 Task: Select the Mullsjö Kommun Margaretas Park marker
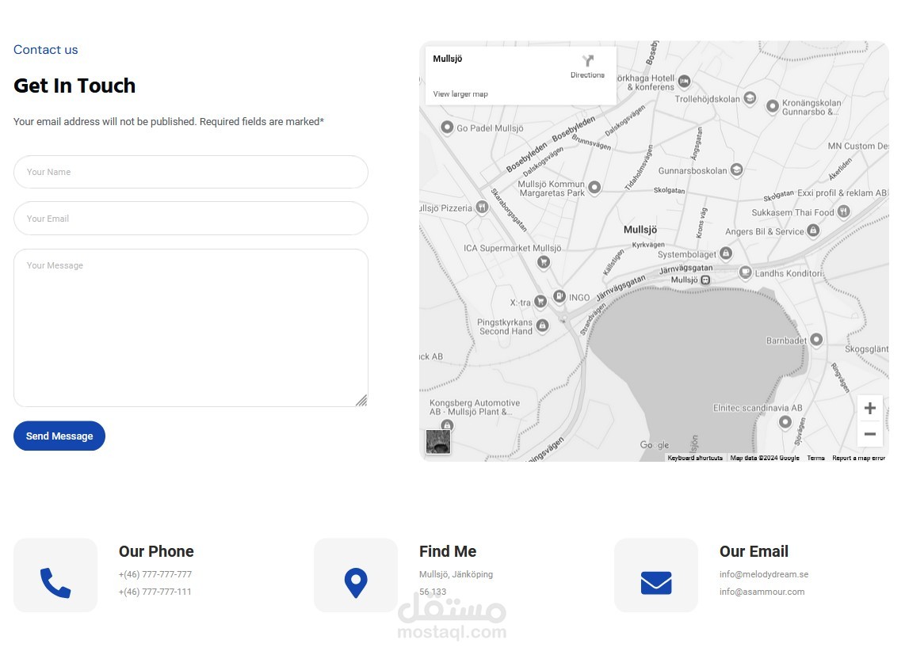point(594,187)
